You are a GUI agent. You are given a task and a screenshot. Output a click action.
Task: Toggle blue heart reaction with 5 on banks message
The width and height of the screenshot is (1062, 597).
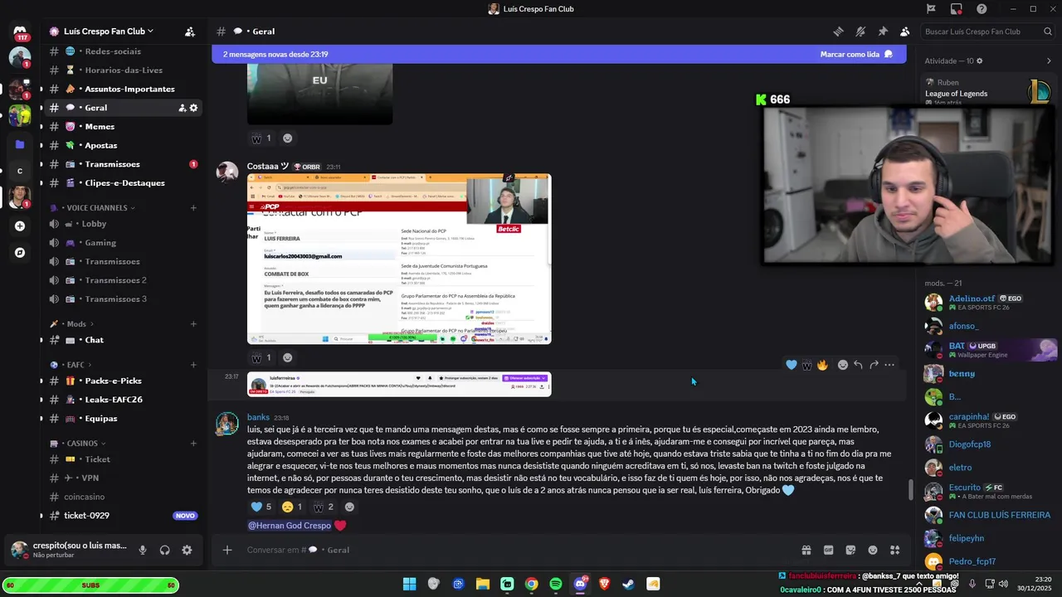[261, 507]
